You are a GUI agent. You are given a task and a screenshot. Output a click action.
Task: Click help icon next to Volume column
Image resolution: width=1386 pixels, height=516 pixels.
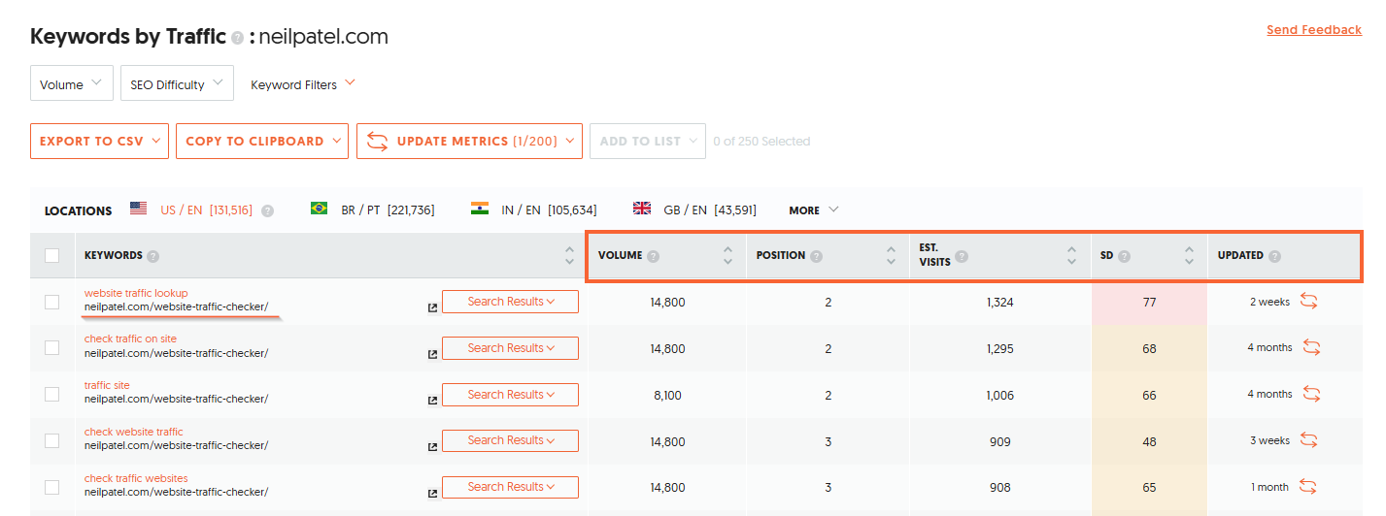(x=654, y=256)
